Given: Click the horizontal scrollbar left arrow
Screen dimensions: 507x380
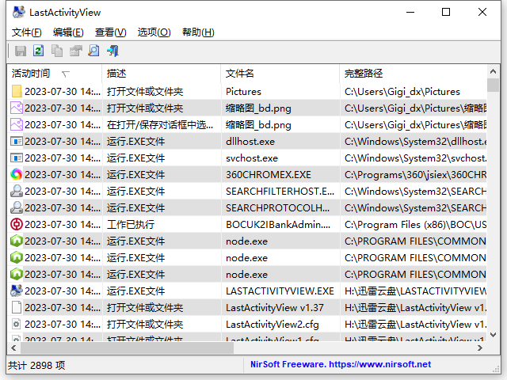Looking at the screenshot, I should pyautogui.click(x=13, y=348).
